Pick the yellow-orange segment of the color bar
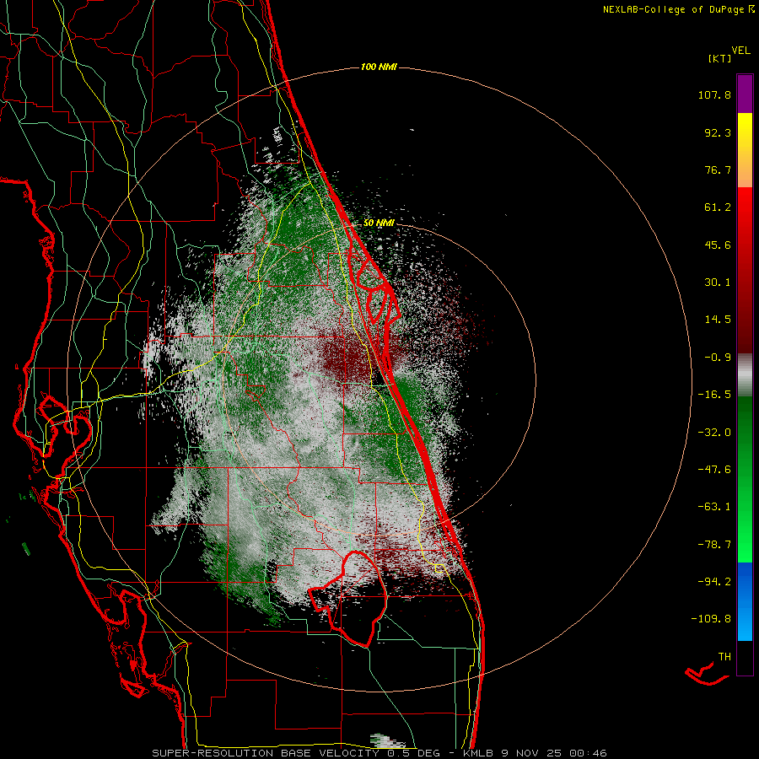The width and height of the screenshot is (759, 759). click(x=745, y=150)
